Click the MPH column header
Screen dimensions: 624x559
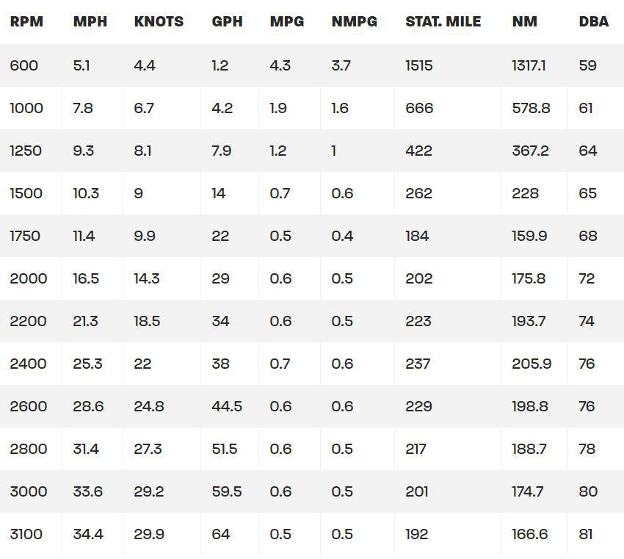click(x=90, y=22)
